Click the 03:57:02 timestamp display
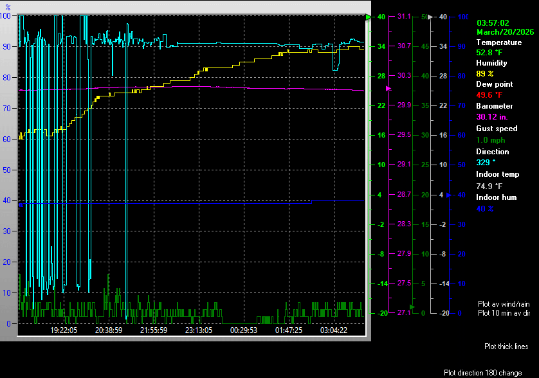The image size is (539, 378). (493, 22)
